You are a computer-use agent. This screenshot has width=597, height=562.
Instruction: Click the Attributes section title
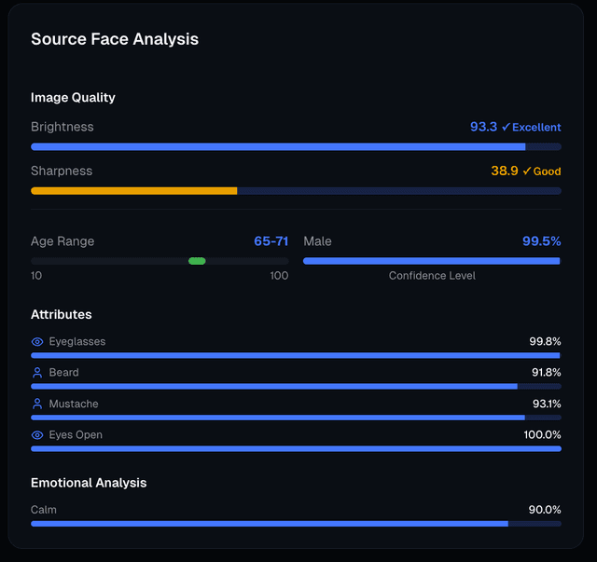(x=62, y=315)
